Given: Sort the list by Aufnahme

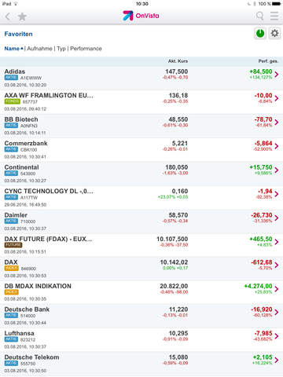Looking at the screenshot, I should (x=39, y=49).
